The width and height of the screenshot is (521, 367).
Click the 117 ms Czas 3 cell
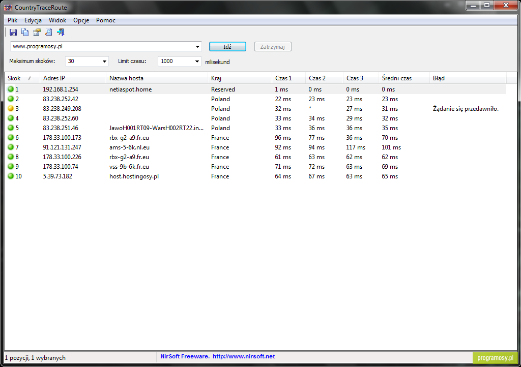(356, 147)
